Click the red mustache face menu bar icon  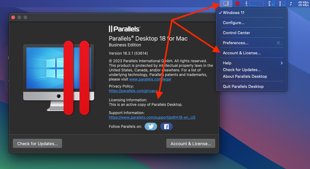pos(237,4)
